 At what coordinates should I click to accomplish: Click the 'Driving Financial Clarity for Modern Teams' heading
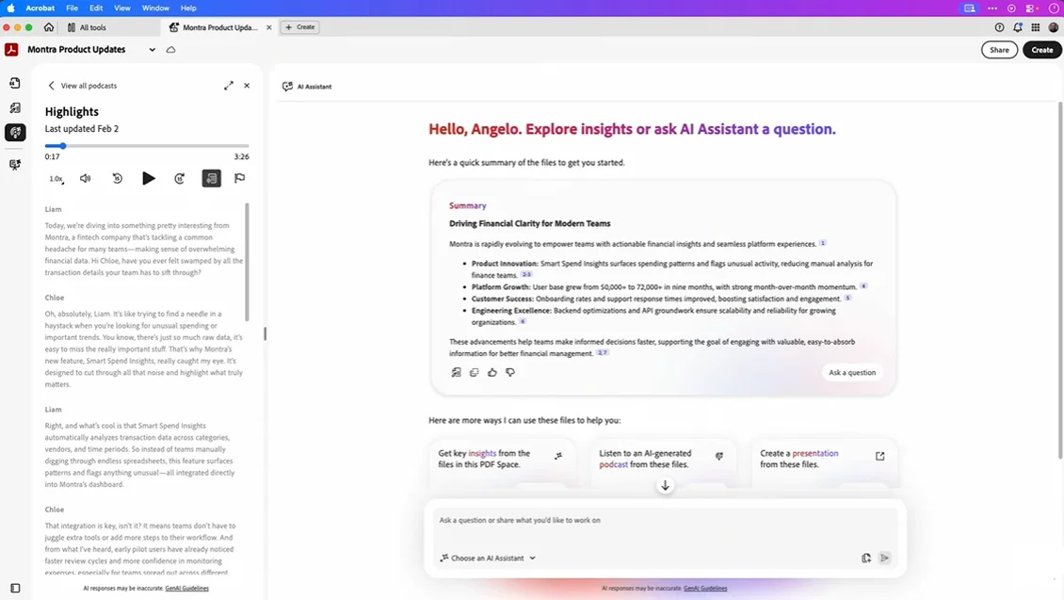coord(529,223)
